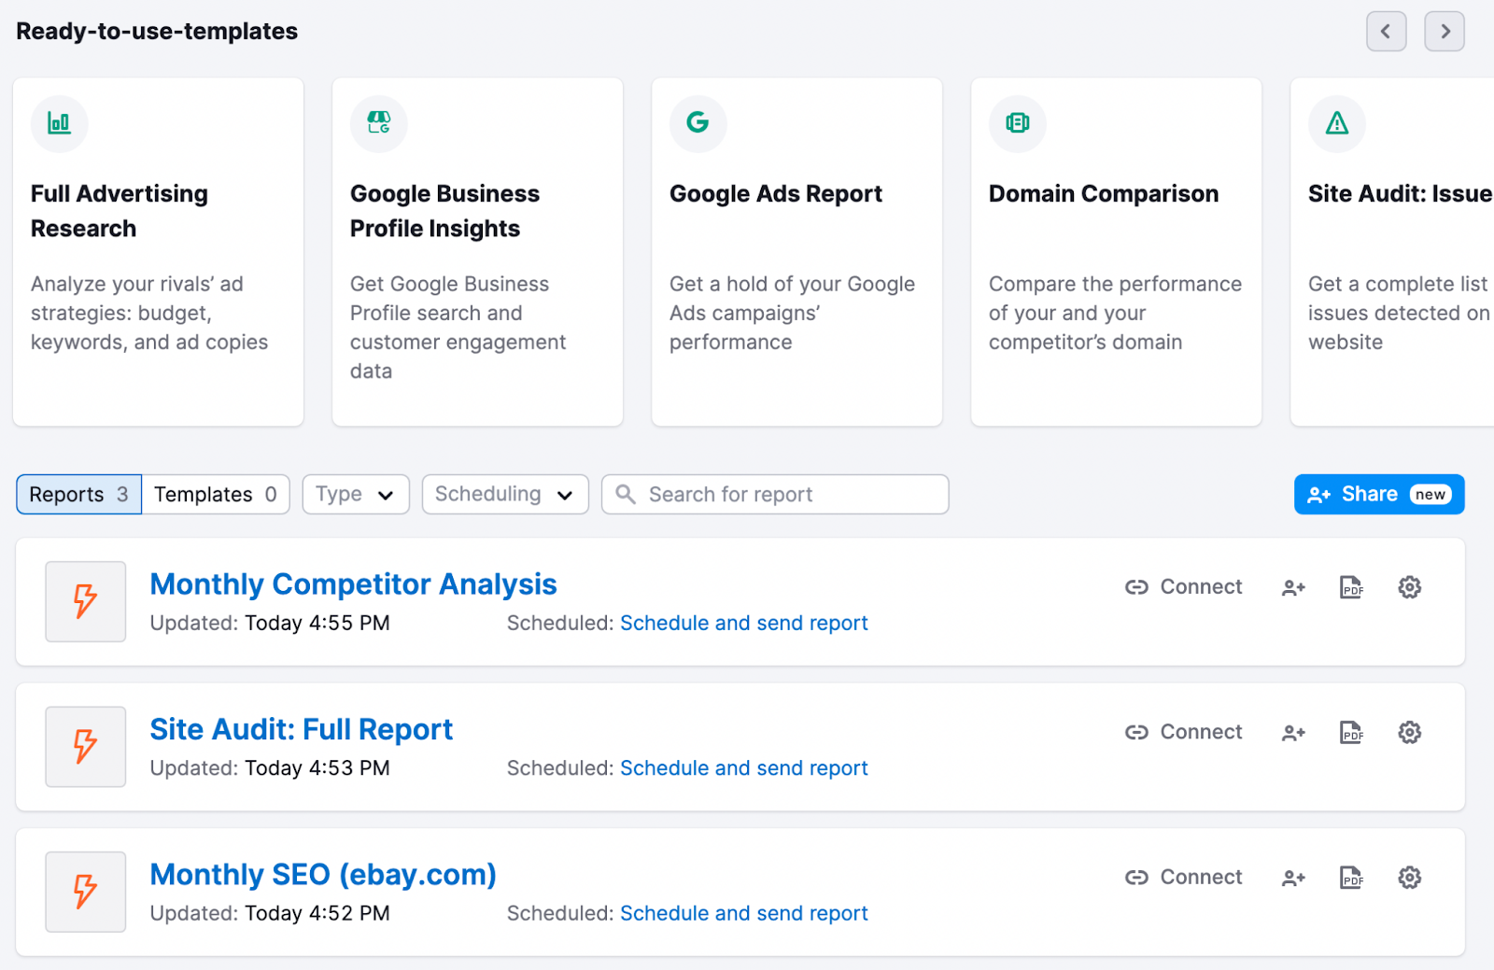Click the Google Ads Report template icon
This screenshot has width=1494, height=970.
698,123
